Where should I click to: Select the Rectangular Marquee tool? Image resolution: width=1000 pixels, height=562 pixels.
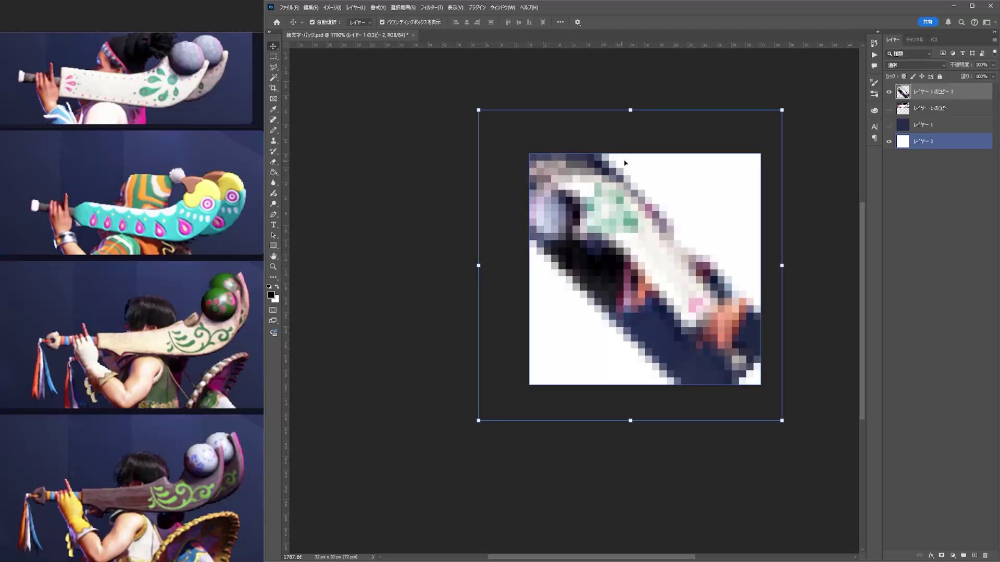[x=273, y=57]
